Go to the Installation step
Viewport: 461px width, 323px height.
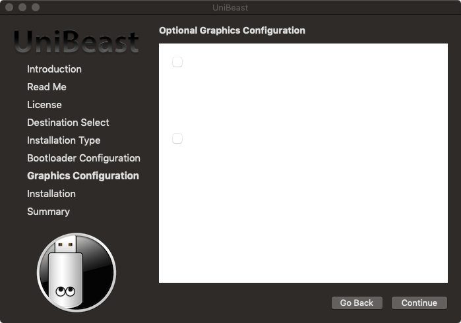51,194
